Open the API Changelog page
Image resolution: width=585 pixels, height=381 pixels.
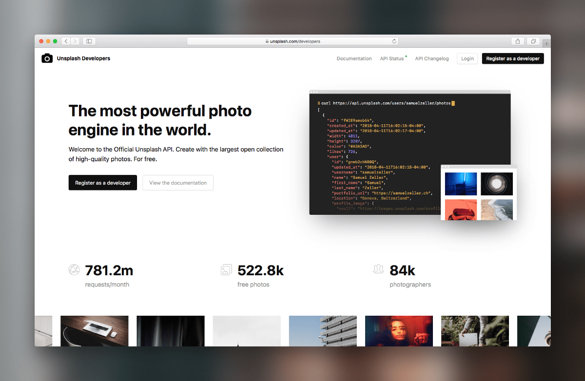click(432, 58)
